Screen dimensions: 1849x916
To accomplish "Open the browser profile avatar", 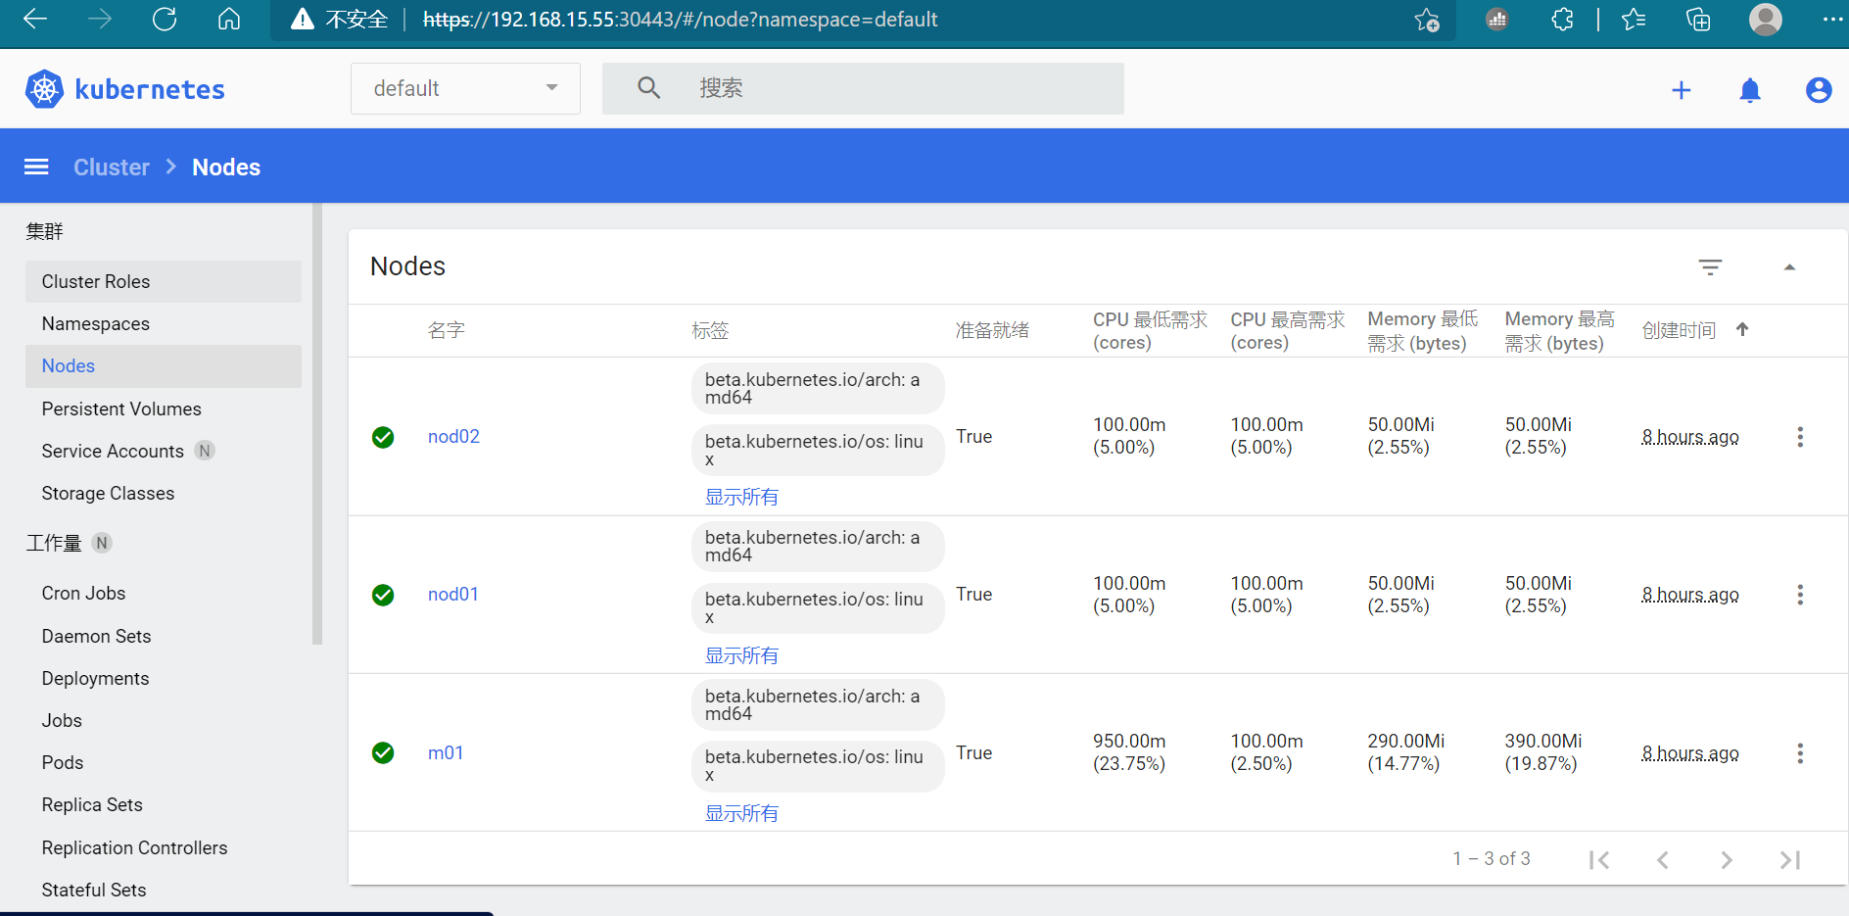I will [1766, 20].
